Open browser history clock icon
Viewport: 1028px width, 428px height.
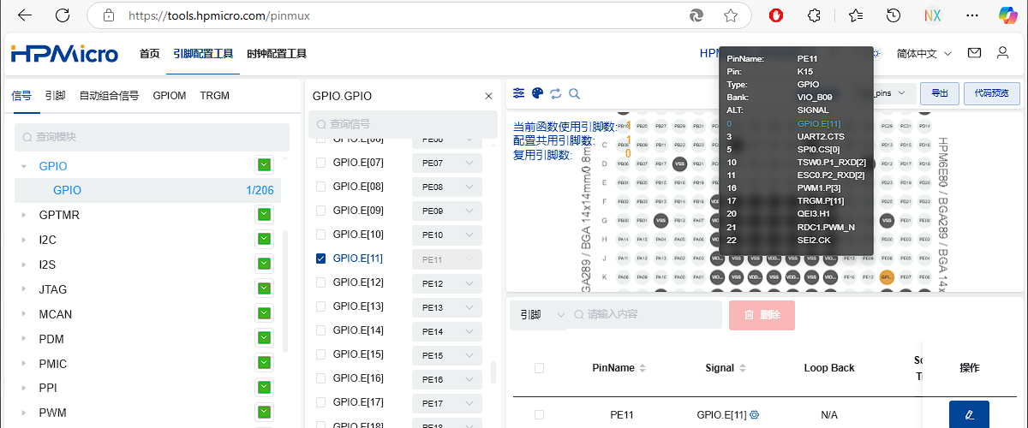894,15
